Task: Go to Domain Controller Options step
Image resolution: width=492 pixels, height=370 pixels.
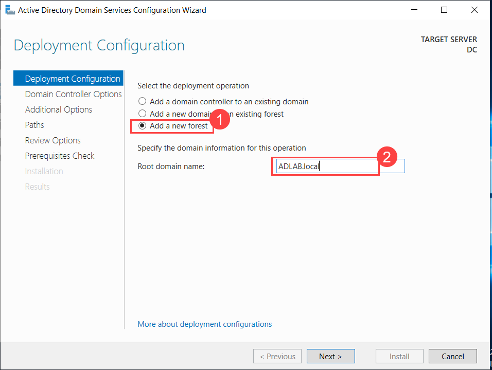Action: (73, 94)
